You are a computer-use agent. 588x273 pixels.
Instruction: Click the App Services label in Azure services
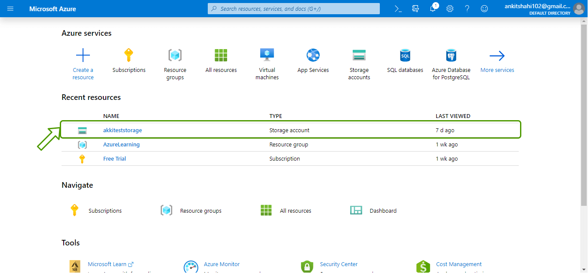tap(313, 70)
